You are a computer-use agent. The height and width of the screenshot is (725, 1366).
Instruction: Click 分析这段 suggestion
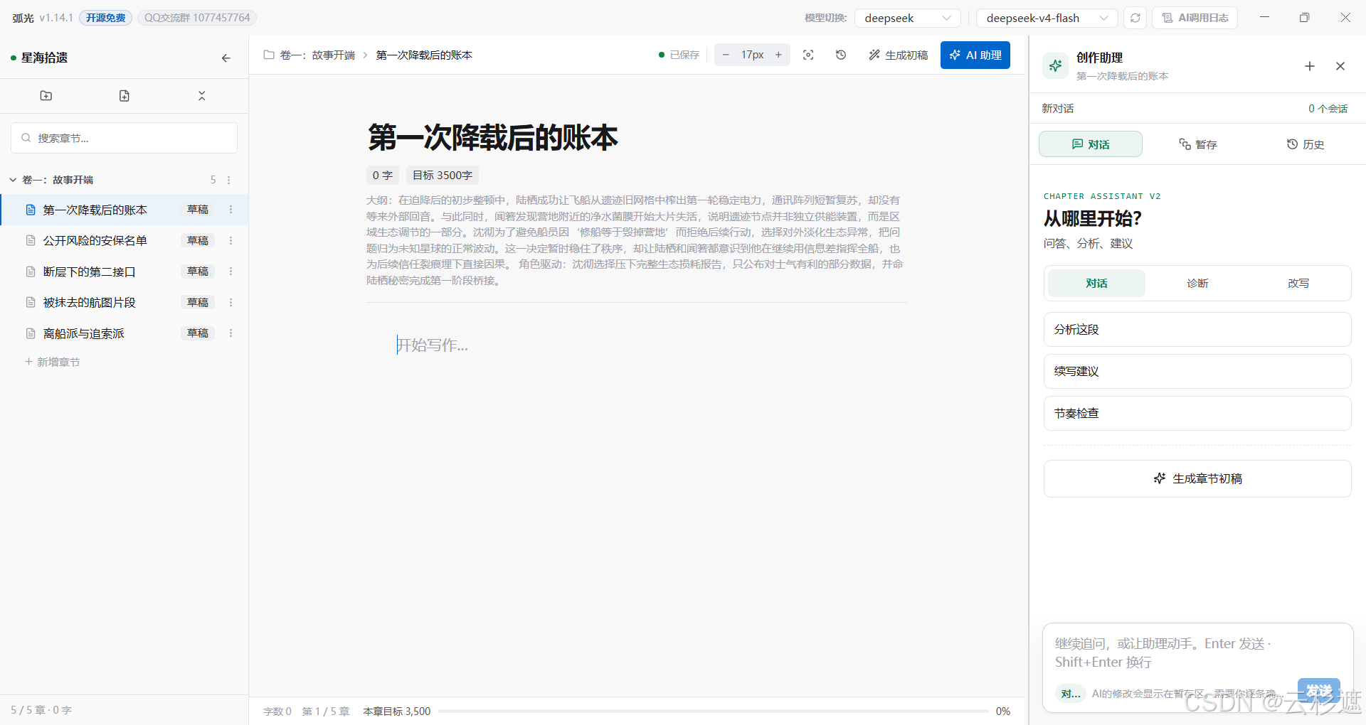point(1197,330)
